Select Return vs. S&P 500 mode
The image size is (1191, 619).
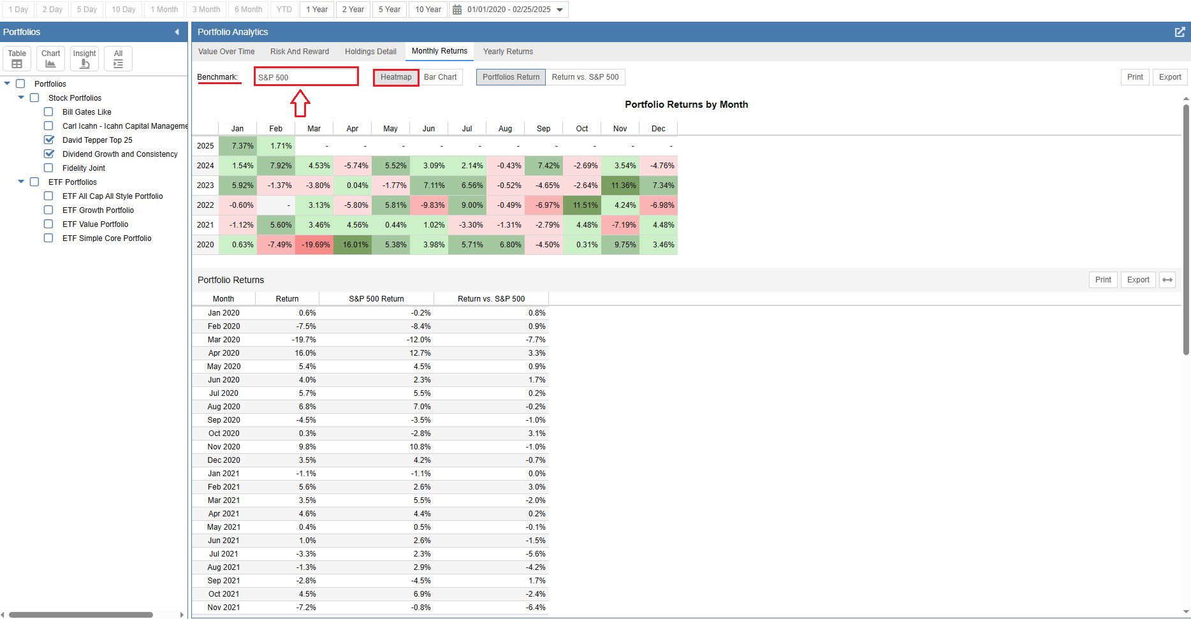585,77
